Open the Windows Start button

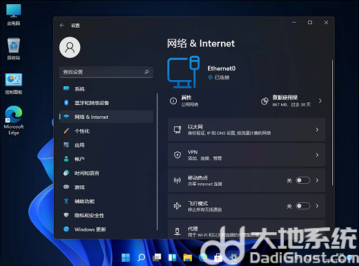(126, 258)
